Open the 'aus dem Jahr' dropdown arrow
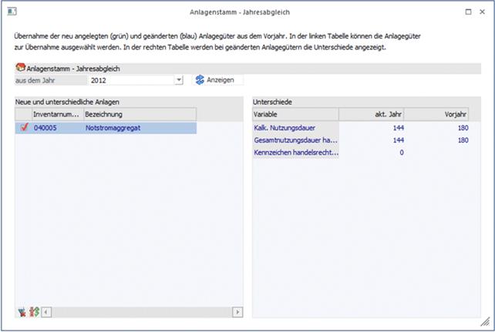The height and width of the screenshot is (332, 495). point(178,79)
